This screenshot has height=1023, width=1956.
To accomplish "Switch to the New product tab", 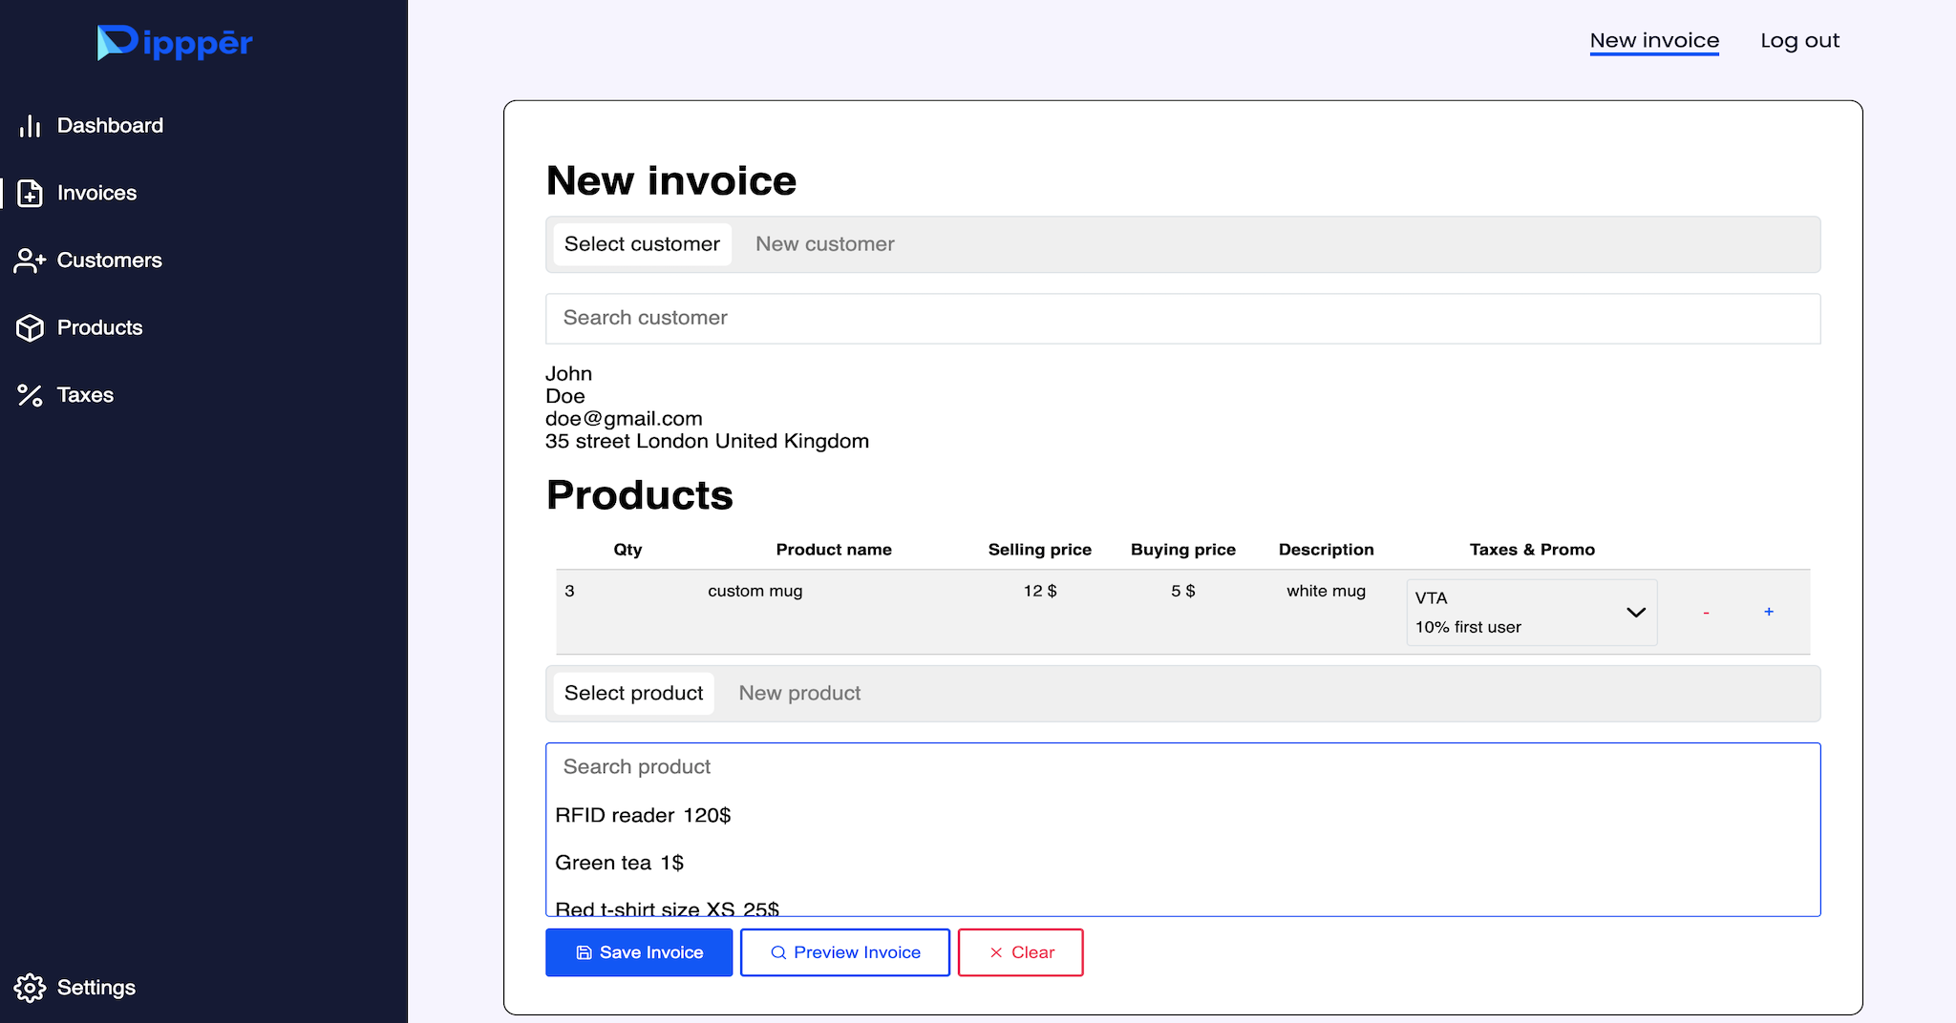I will (799, 694).
